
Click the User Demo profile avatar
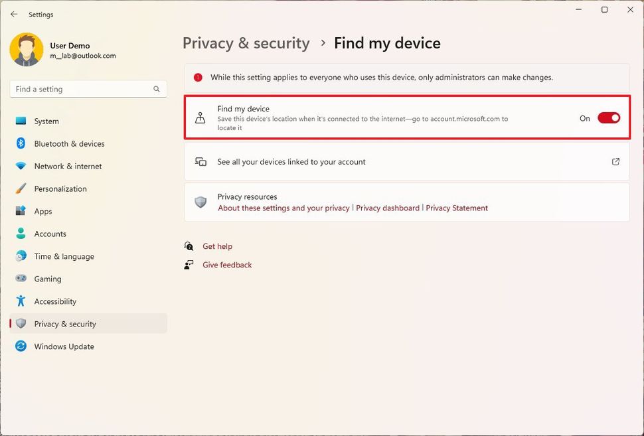(27, 50)
